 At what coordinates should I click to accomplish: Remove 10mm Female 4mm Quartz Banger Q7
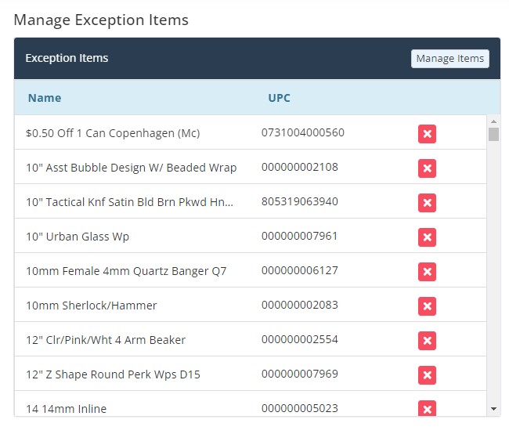tap(427, 272)
